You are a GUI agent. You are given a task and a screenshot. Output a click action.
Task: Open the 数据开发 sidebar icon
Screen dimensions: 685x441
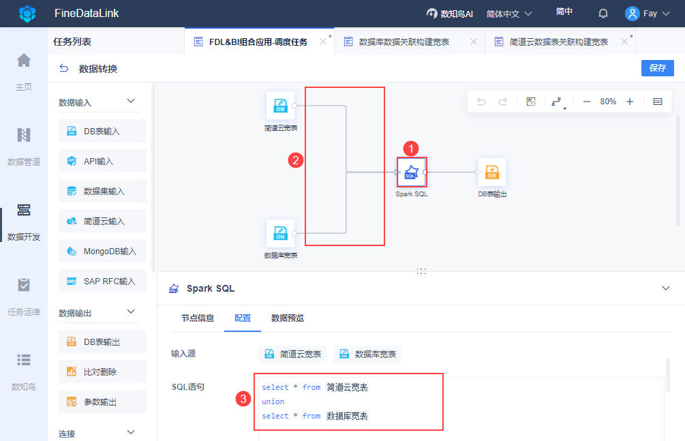[24, 210]
